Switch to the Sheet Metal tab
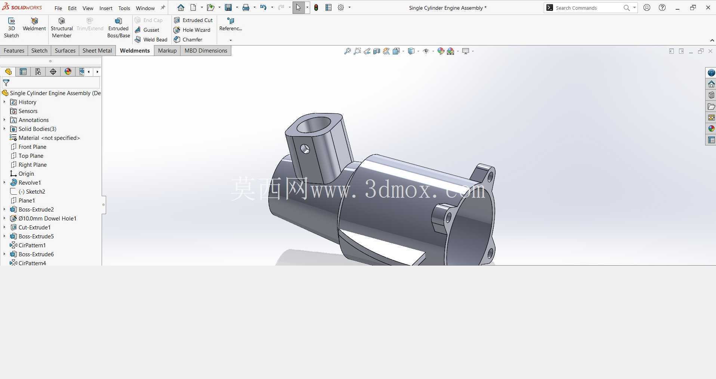This screenshot has height=379, width=716. [x=97, y=51]
